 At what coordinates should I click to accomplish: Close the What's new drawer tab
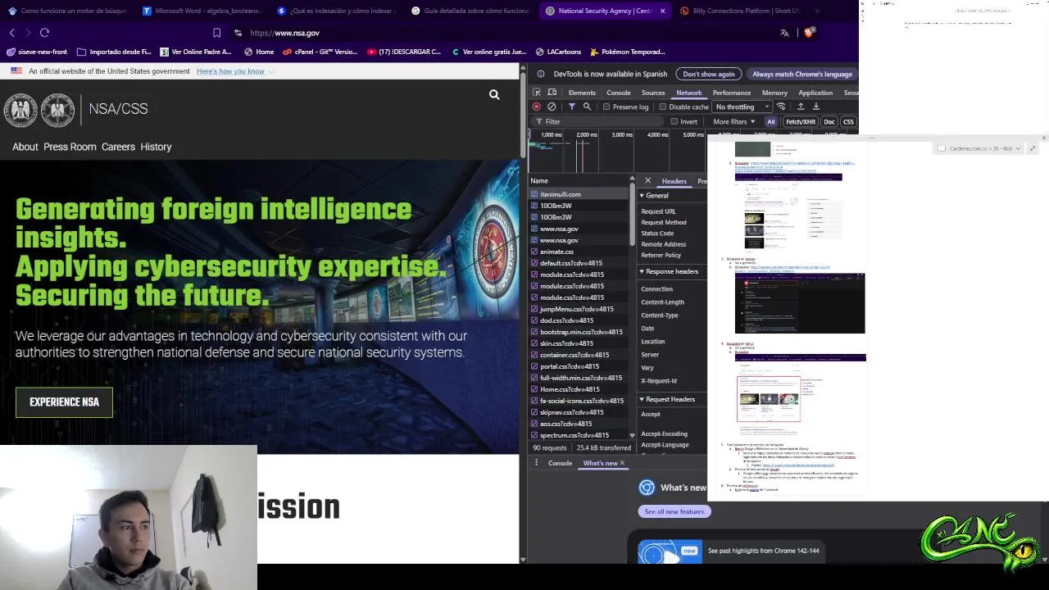click(x=622, y=463)
